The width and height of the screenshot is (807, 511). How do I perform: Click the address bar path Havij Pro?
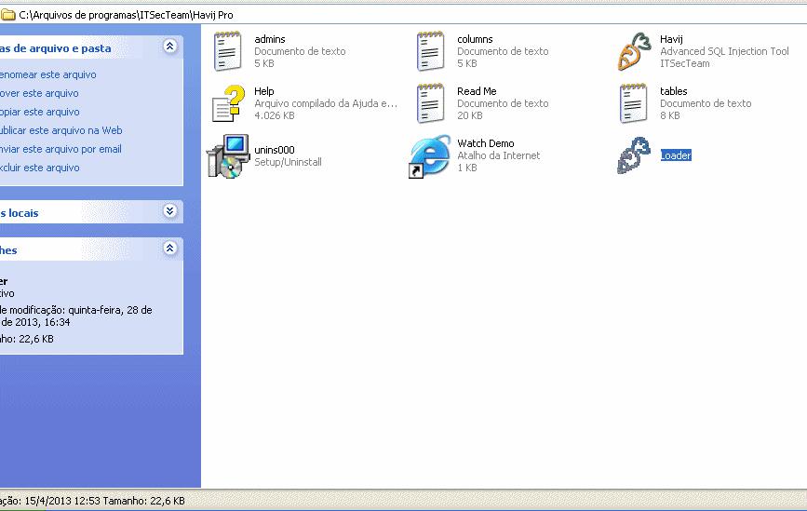click(126, 15)
